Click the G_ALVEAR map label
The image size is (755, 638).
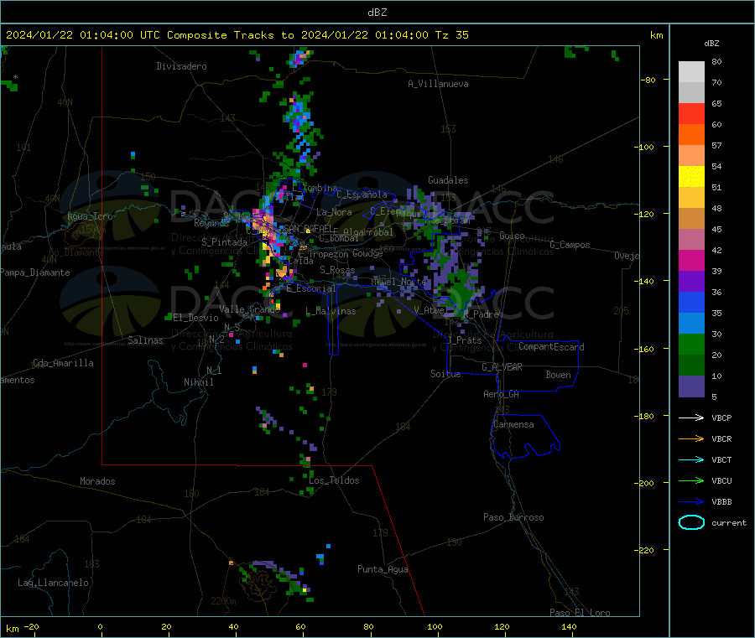click(x=502, y=367)
